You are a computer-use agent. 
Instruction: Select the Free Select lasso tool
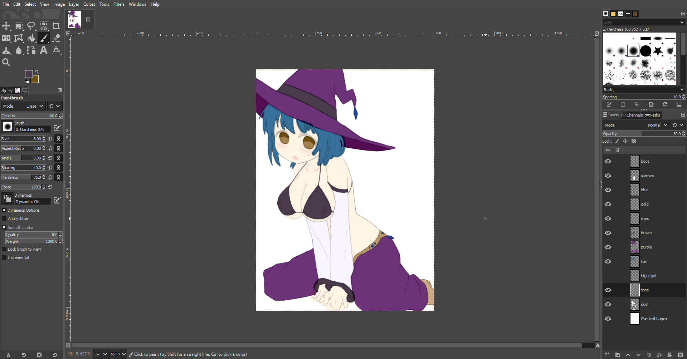coord(31,26)
